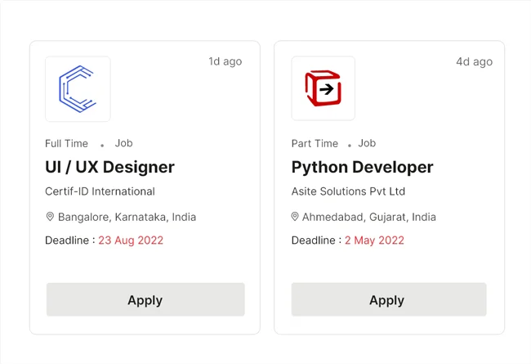The image size is (531, 364).
Task: Click the Ahmedabad, Gujarat, India location text
Action: click(368, 217)
